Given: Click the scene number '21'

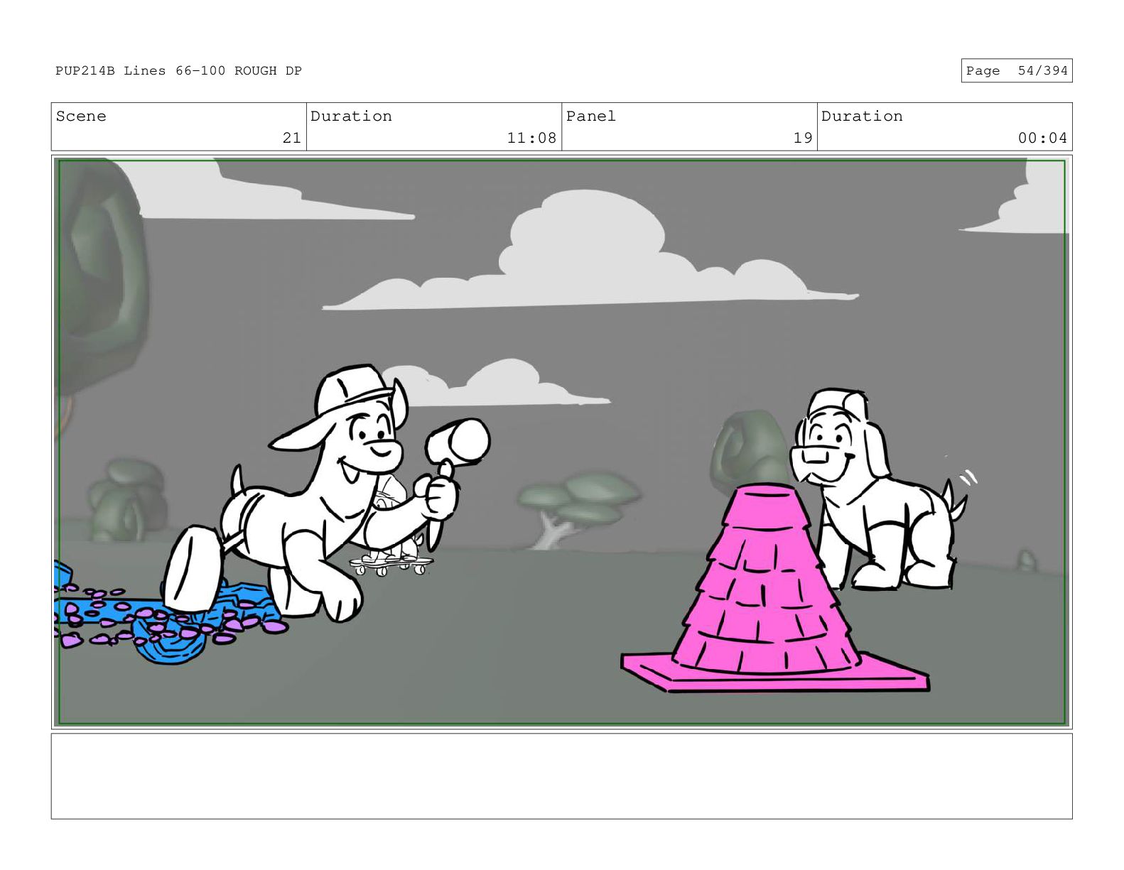Looking at the screenshot, I should point(292,138).
